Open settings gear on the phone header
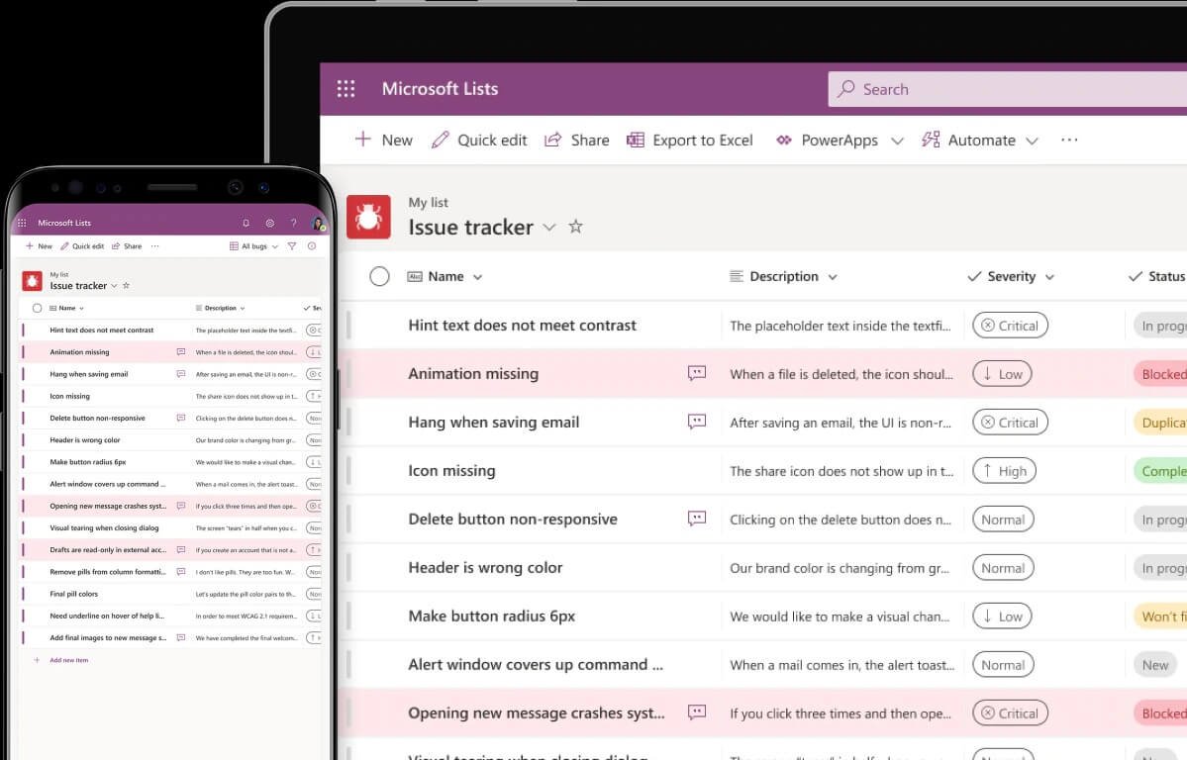This screenshot has width=1187, height=760. pyautogui.click(x=269, y=224)
